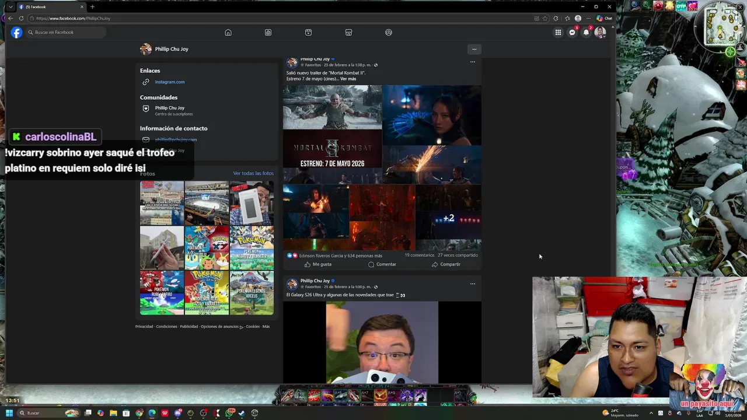
Task: Click the Cookies footer link
Action: (253, 327)
